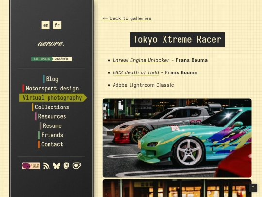Image resolution: width=262 pixels, height=197 pixels.
Task: Switch site language to English (en)
Action: pyautogui.click(x=46, y=25)
